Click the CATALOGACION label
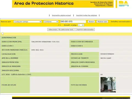The width and height of the screenshot is (132, 99). pyautogui.click(x=9, y=54)
